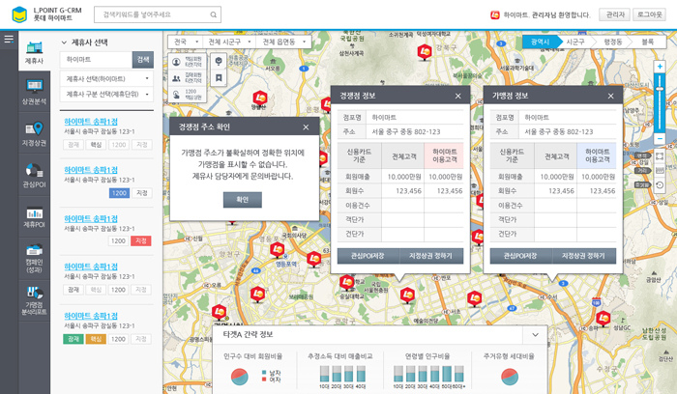677x394 pixels.
Task: Open the 관심POI sidebar section
Action: (x=34, y=175)
